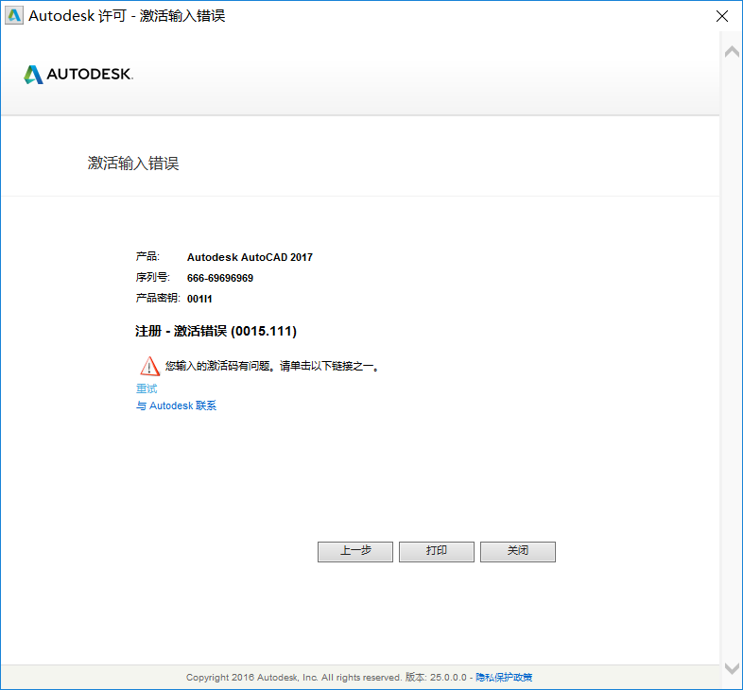Screen dimensions: 743x690
Task: Click the 重试 retry link
Action: (x=147, y=388)
